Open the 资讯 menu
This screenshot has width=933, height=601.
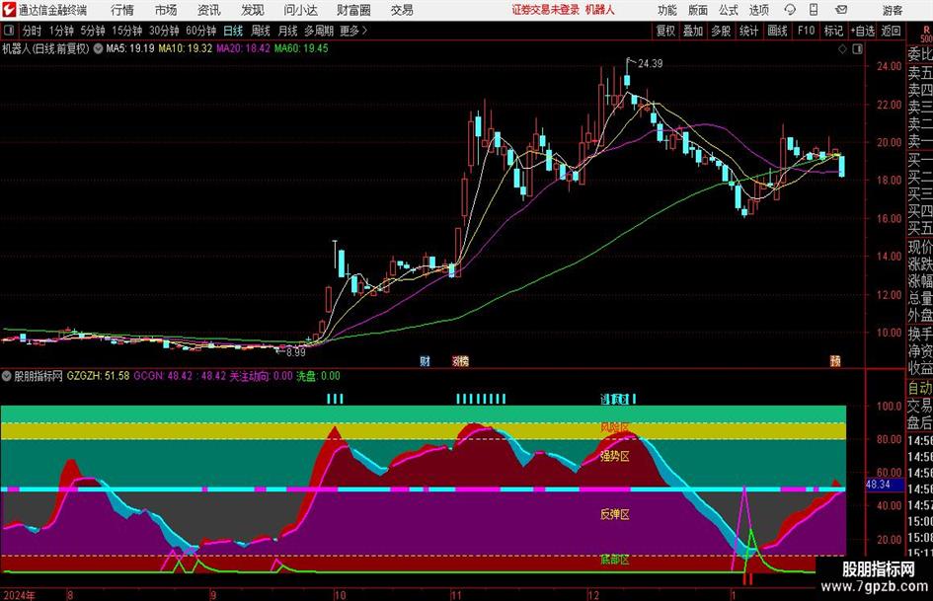pos(209,10)
